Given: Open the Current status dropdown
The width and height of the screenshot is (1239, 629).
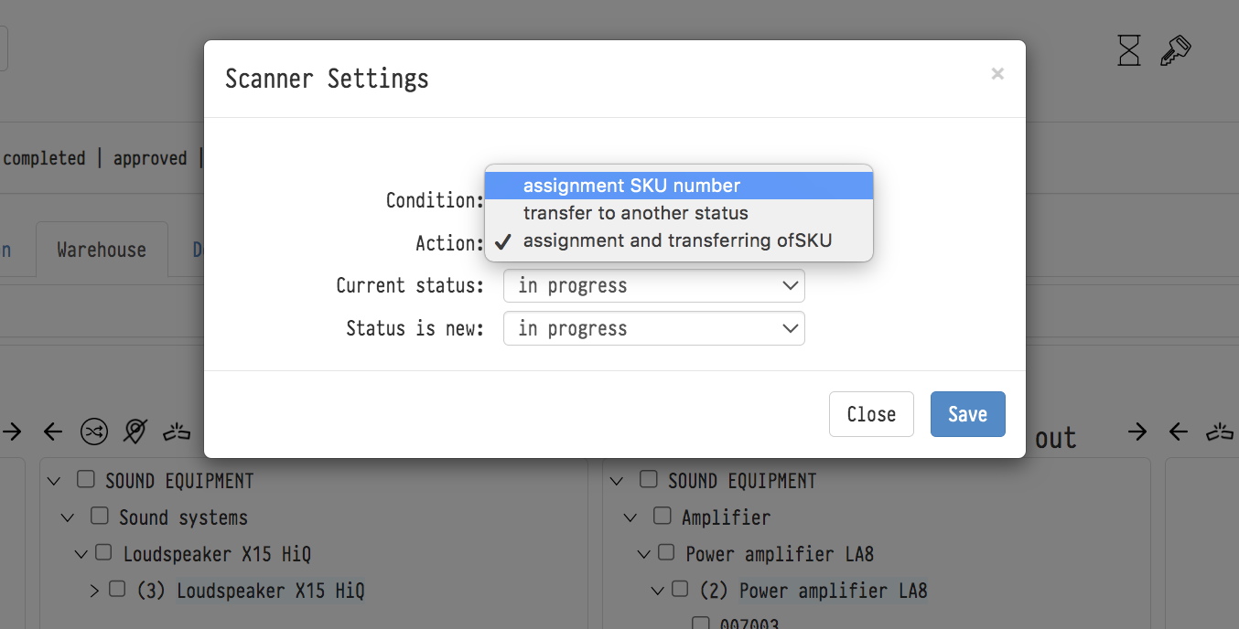Looking at the screenshot, I should pos(653,285).
